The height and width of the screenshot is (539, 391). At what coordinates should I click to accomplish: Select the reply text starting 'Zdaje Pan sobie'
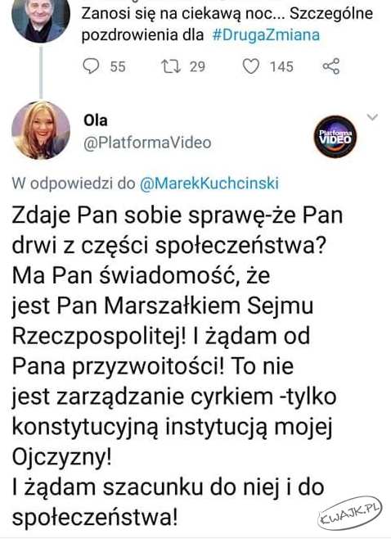[x=178, y=366]
